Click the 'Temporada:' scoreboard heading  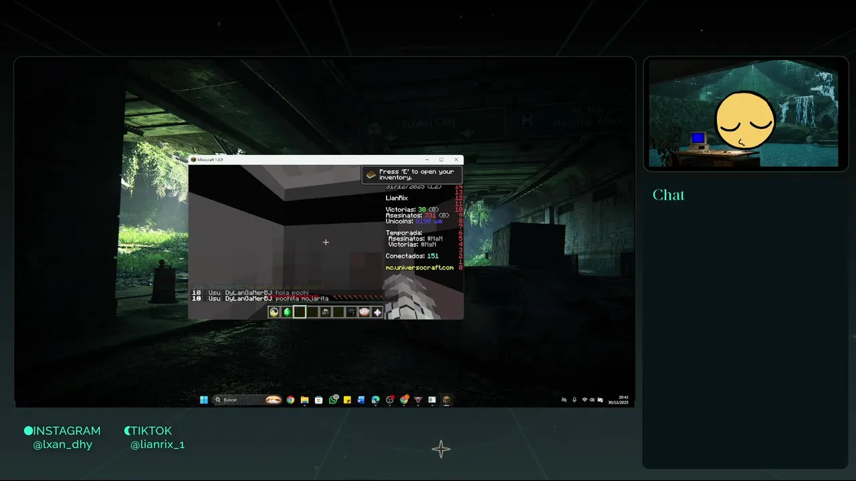[404, 232]
